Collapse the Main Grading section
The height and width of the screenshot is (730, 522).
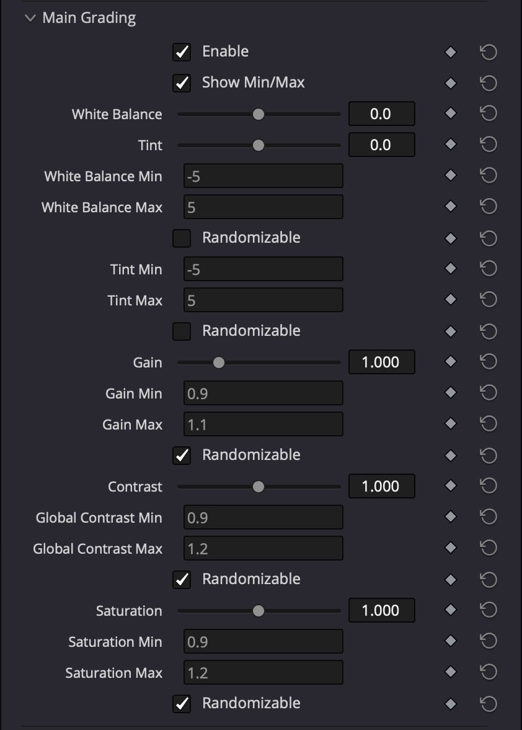click(x=29, y=17)
